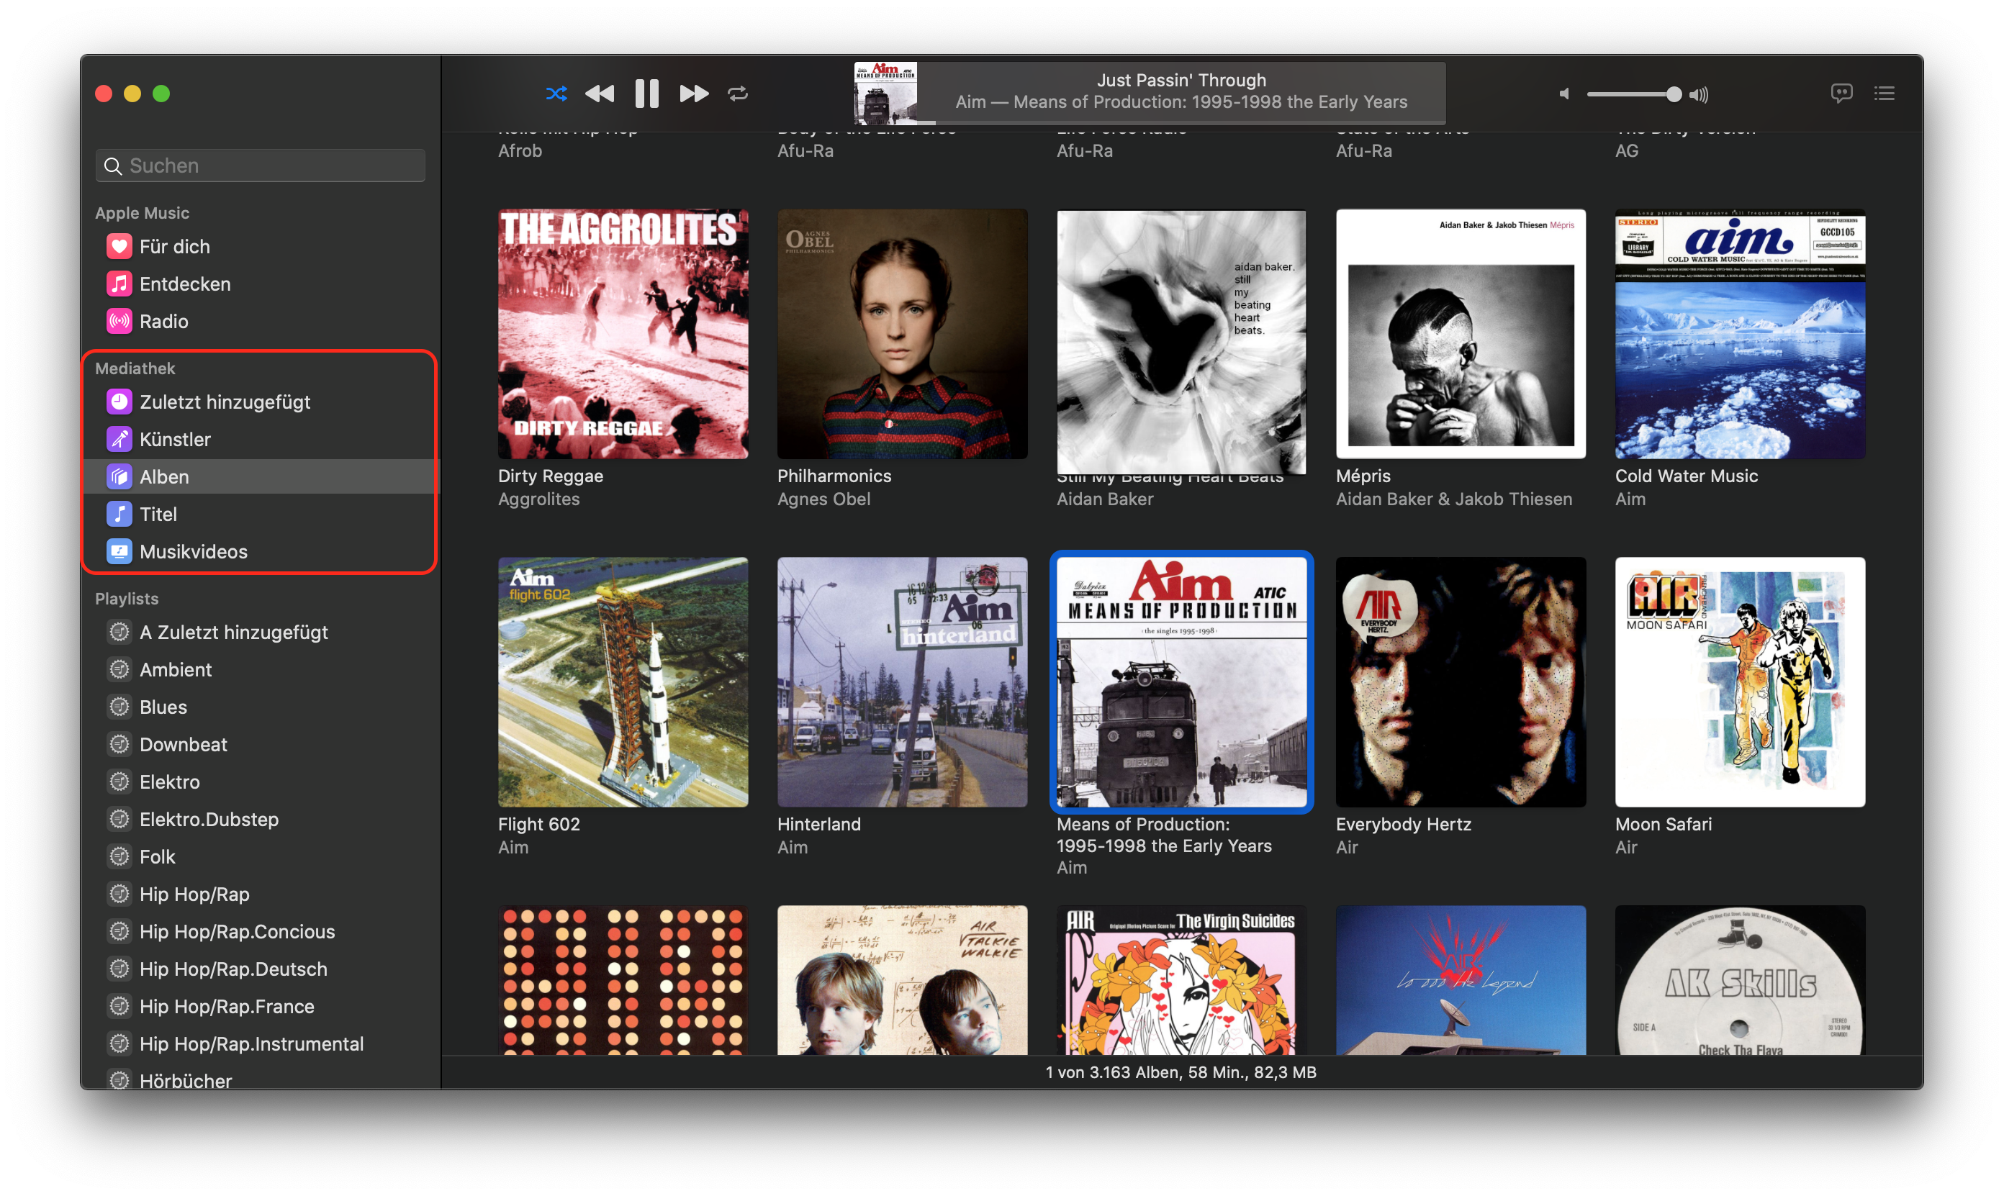The width and height of the screenshot is (2004, 1196).
Task: Switch to the Künstler view
Action: tap(175, 439)
